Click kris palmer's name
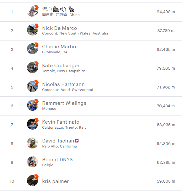The width and height of the screenshot is (192, 193). tap(56, 181)
